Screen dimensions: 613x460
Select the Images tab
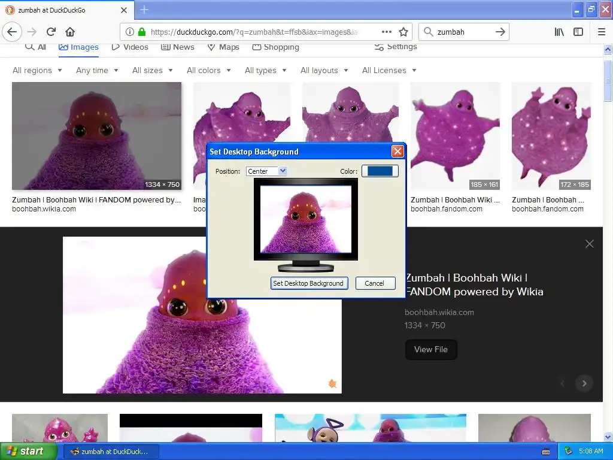(78, 47)
